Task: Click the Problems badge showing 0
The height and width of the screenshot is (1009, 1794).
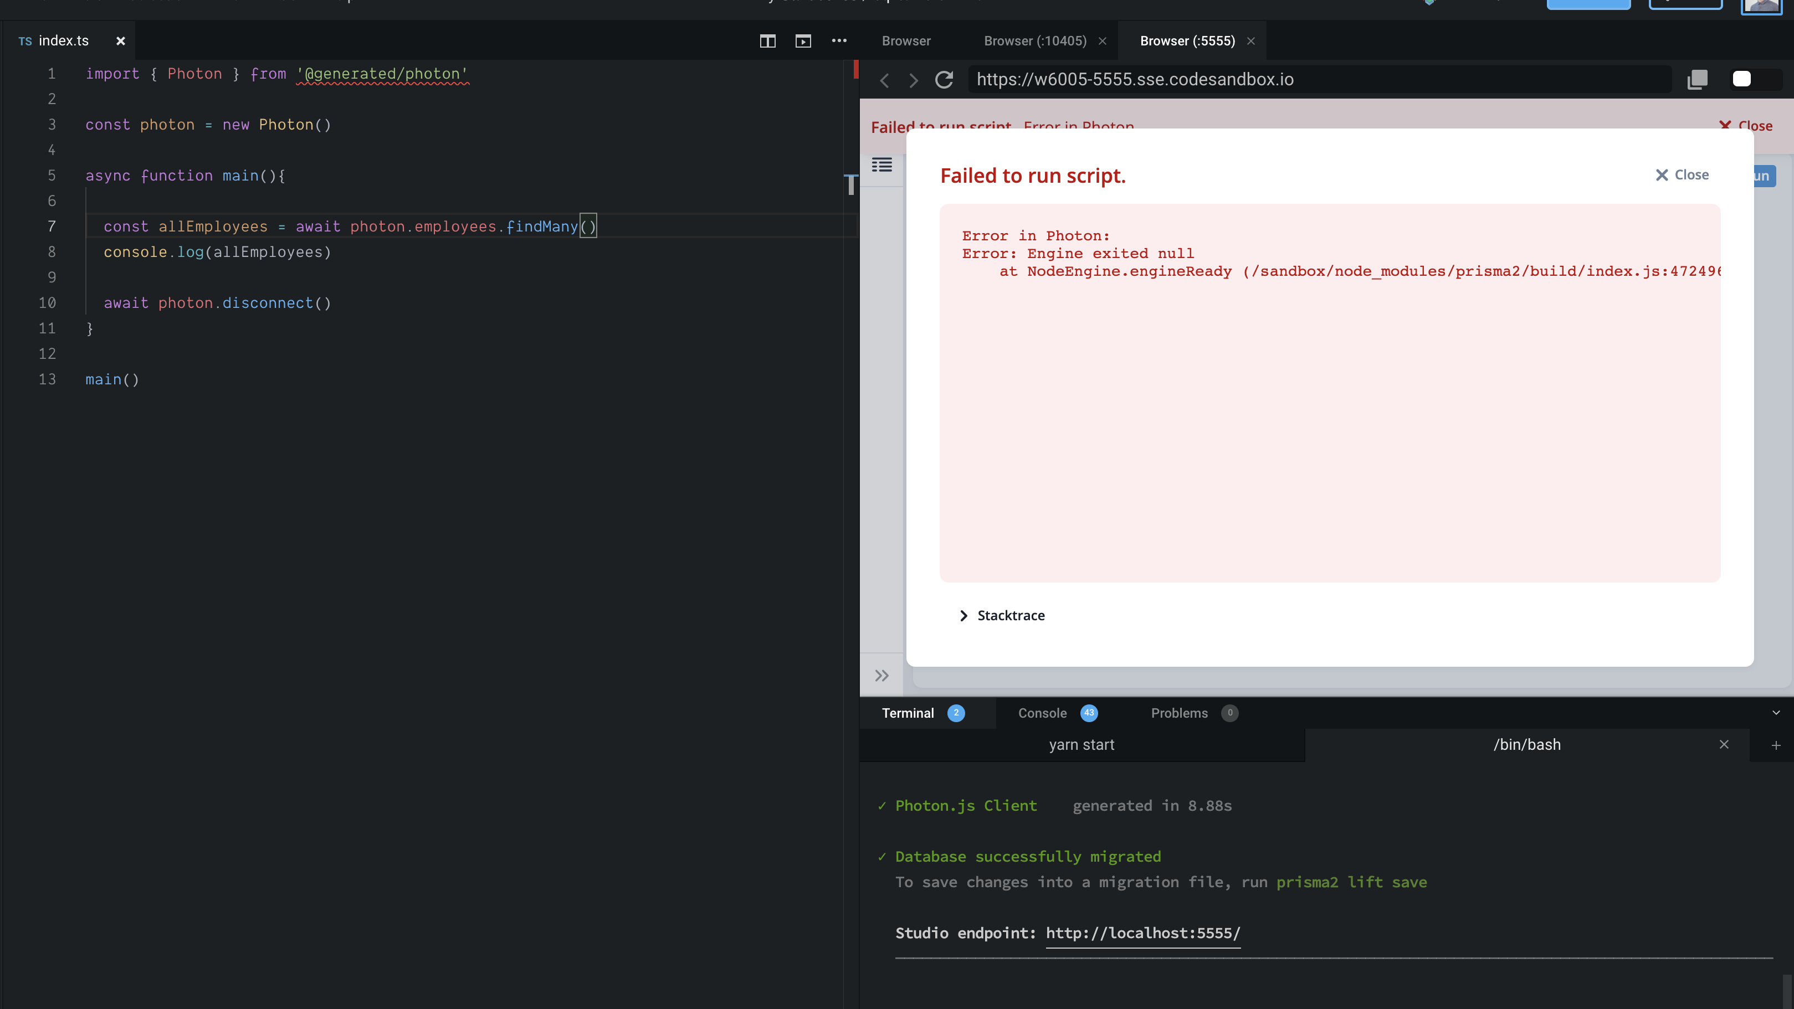Action: click(1230, 713)
